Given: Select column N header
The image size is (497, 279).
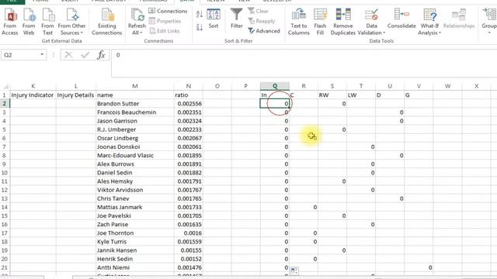Looking at the screenshot, I should [x=188, y=86].
